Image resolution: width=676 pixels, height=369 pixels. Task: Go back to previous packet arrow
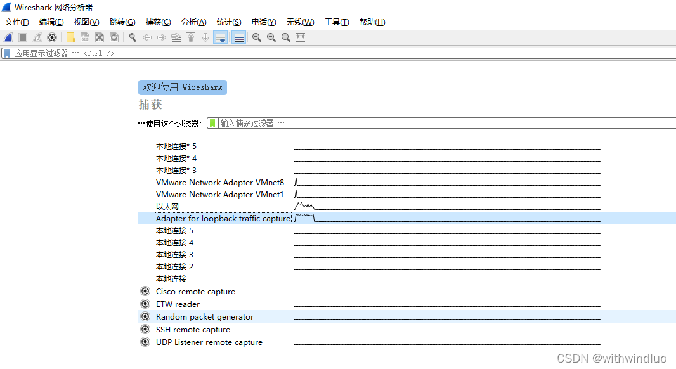pyautogui.click(x=147, y=37)
